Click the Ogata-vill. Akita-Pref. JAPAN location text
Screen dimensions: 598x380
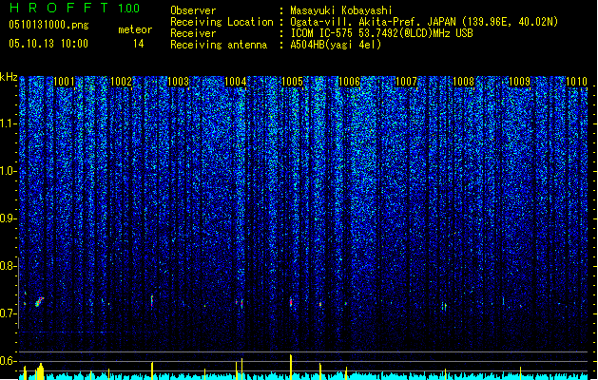coord(424,22)
